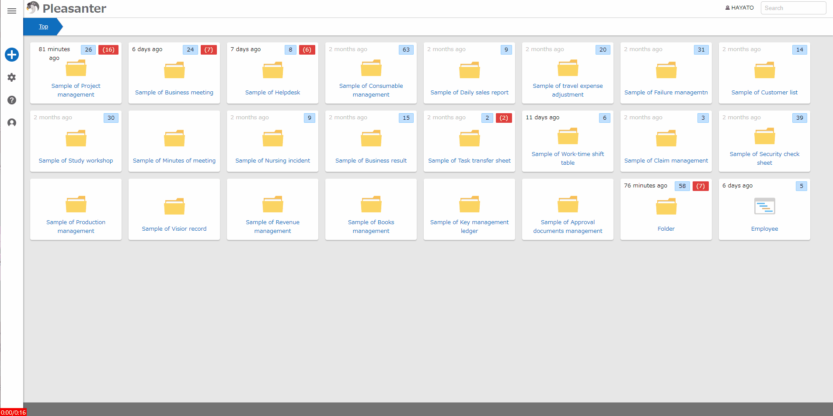Open the HAYATO user menu

coord(739,8)
